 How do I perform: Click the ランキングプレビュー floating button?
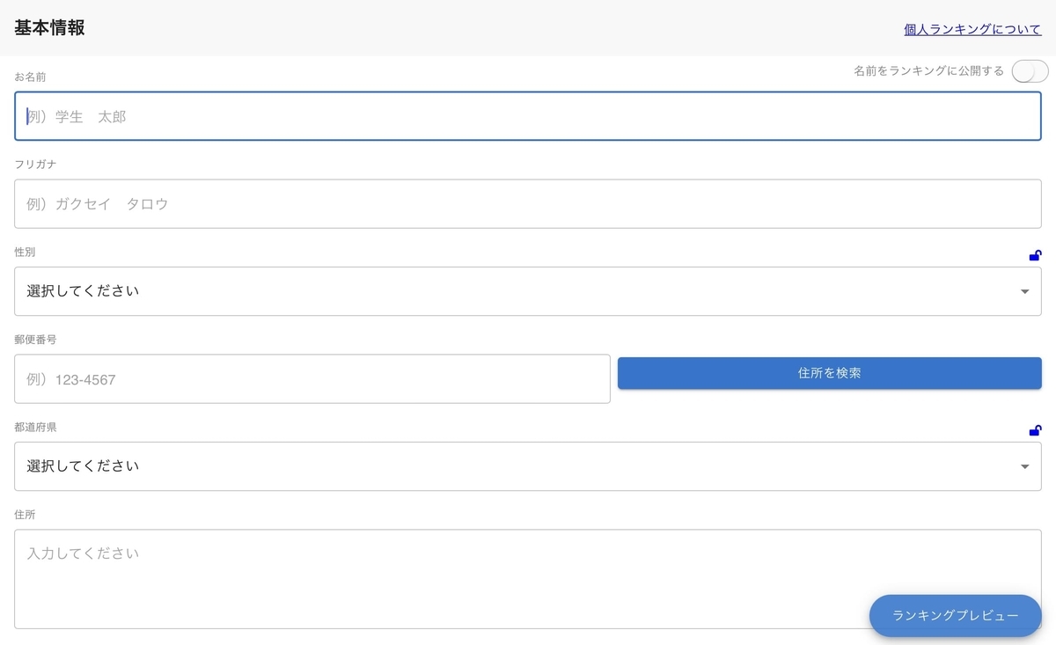click(955, 616)
